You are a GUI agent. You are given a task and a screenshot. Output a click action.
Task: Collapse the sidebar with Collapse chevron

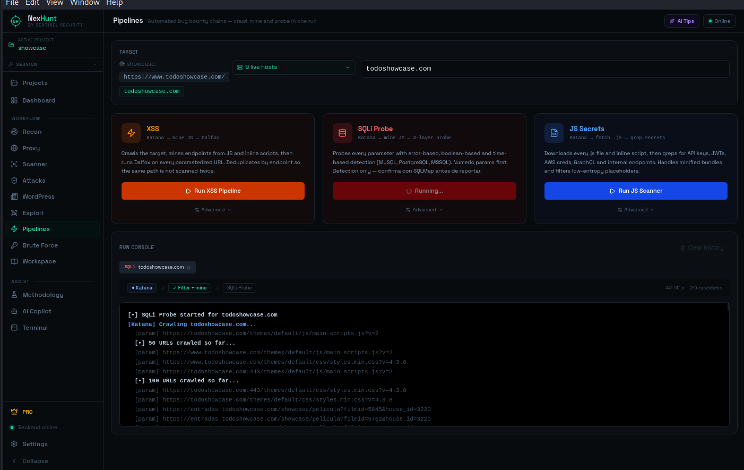pos(14,461)
